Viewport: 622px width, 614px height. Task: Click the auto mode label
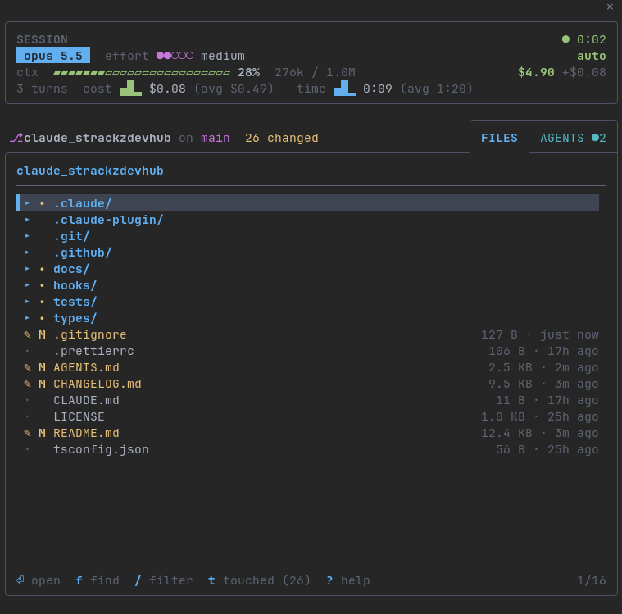point(591,56)
